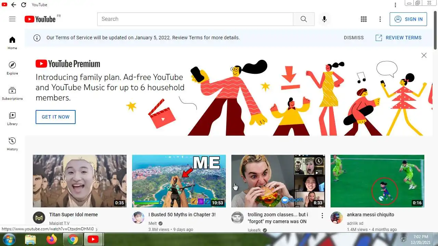Open Firefox from taskbar

point(52,240)
